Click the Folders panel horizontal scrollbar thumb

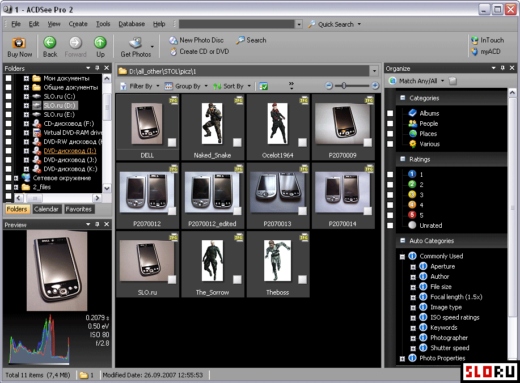pyautogui.click(x=35, y=198)
